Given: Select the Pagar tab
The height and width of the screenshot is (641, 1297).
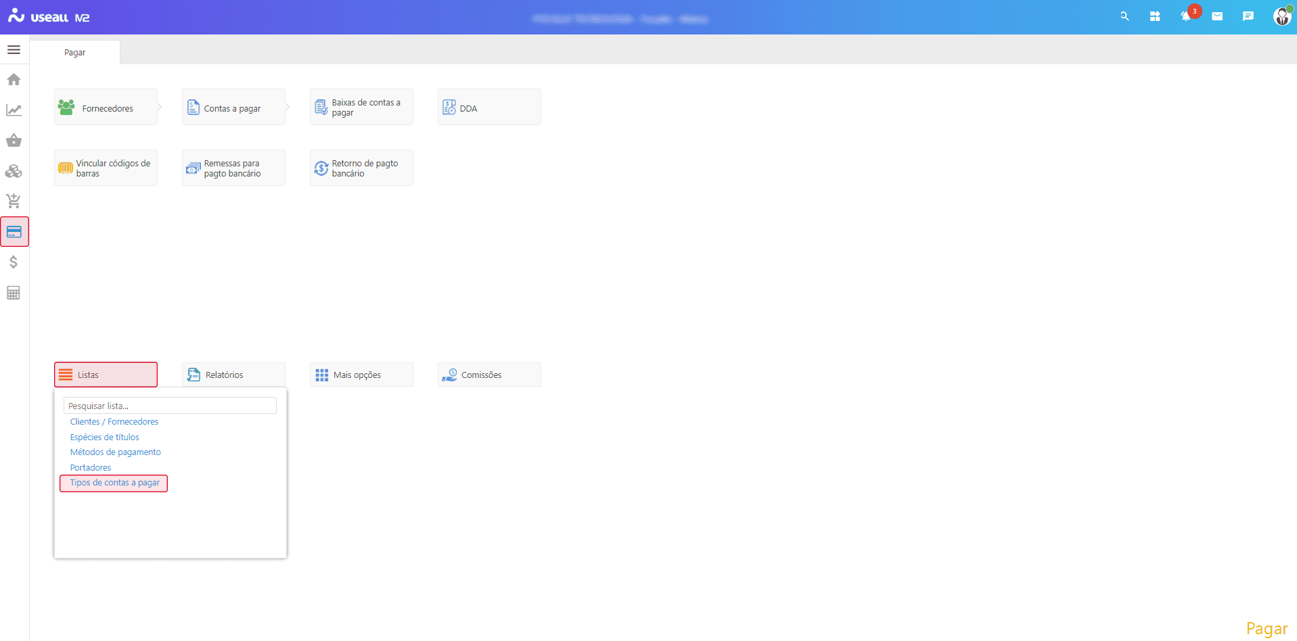Looking at the screenshot, I should (75, 53).
